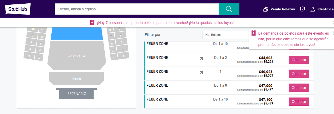Click the ticket icon in high-demand popup
The width and height of the screenshot is (334, 114).
tap(254, 33)
